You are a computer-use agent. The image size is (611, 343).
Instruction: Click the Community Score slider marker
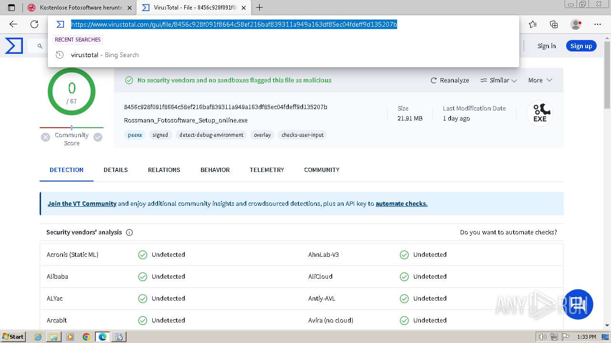point(72,128)
